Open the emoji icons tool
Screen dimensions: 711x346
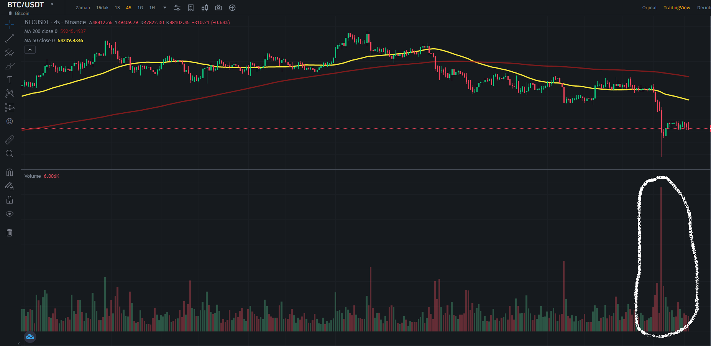pos(10,121)
